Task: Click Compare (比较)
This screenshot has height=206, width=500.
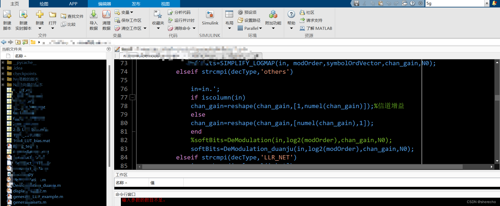Action: tap(68, 24)
